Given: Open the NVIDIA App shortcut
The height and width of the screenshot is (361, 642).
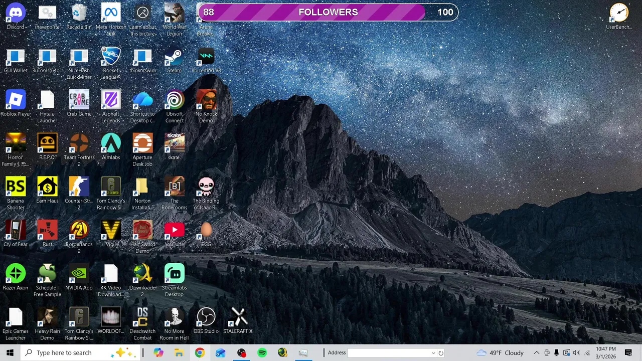Looking at the screenshot, I should (79, 277).
